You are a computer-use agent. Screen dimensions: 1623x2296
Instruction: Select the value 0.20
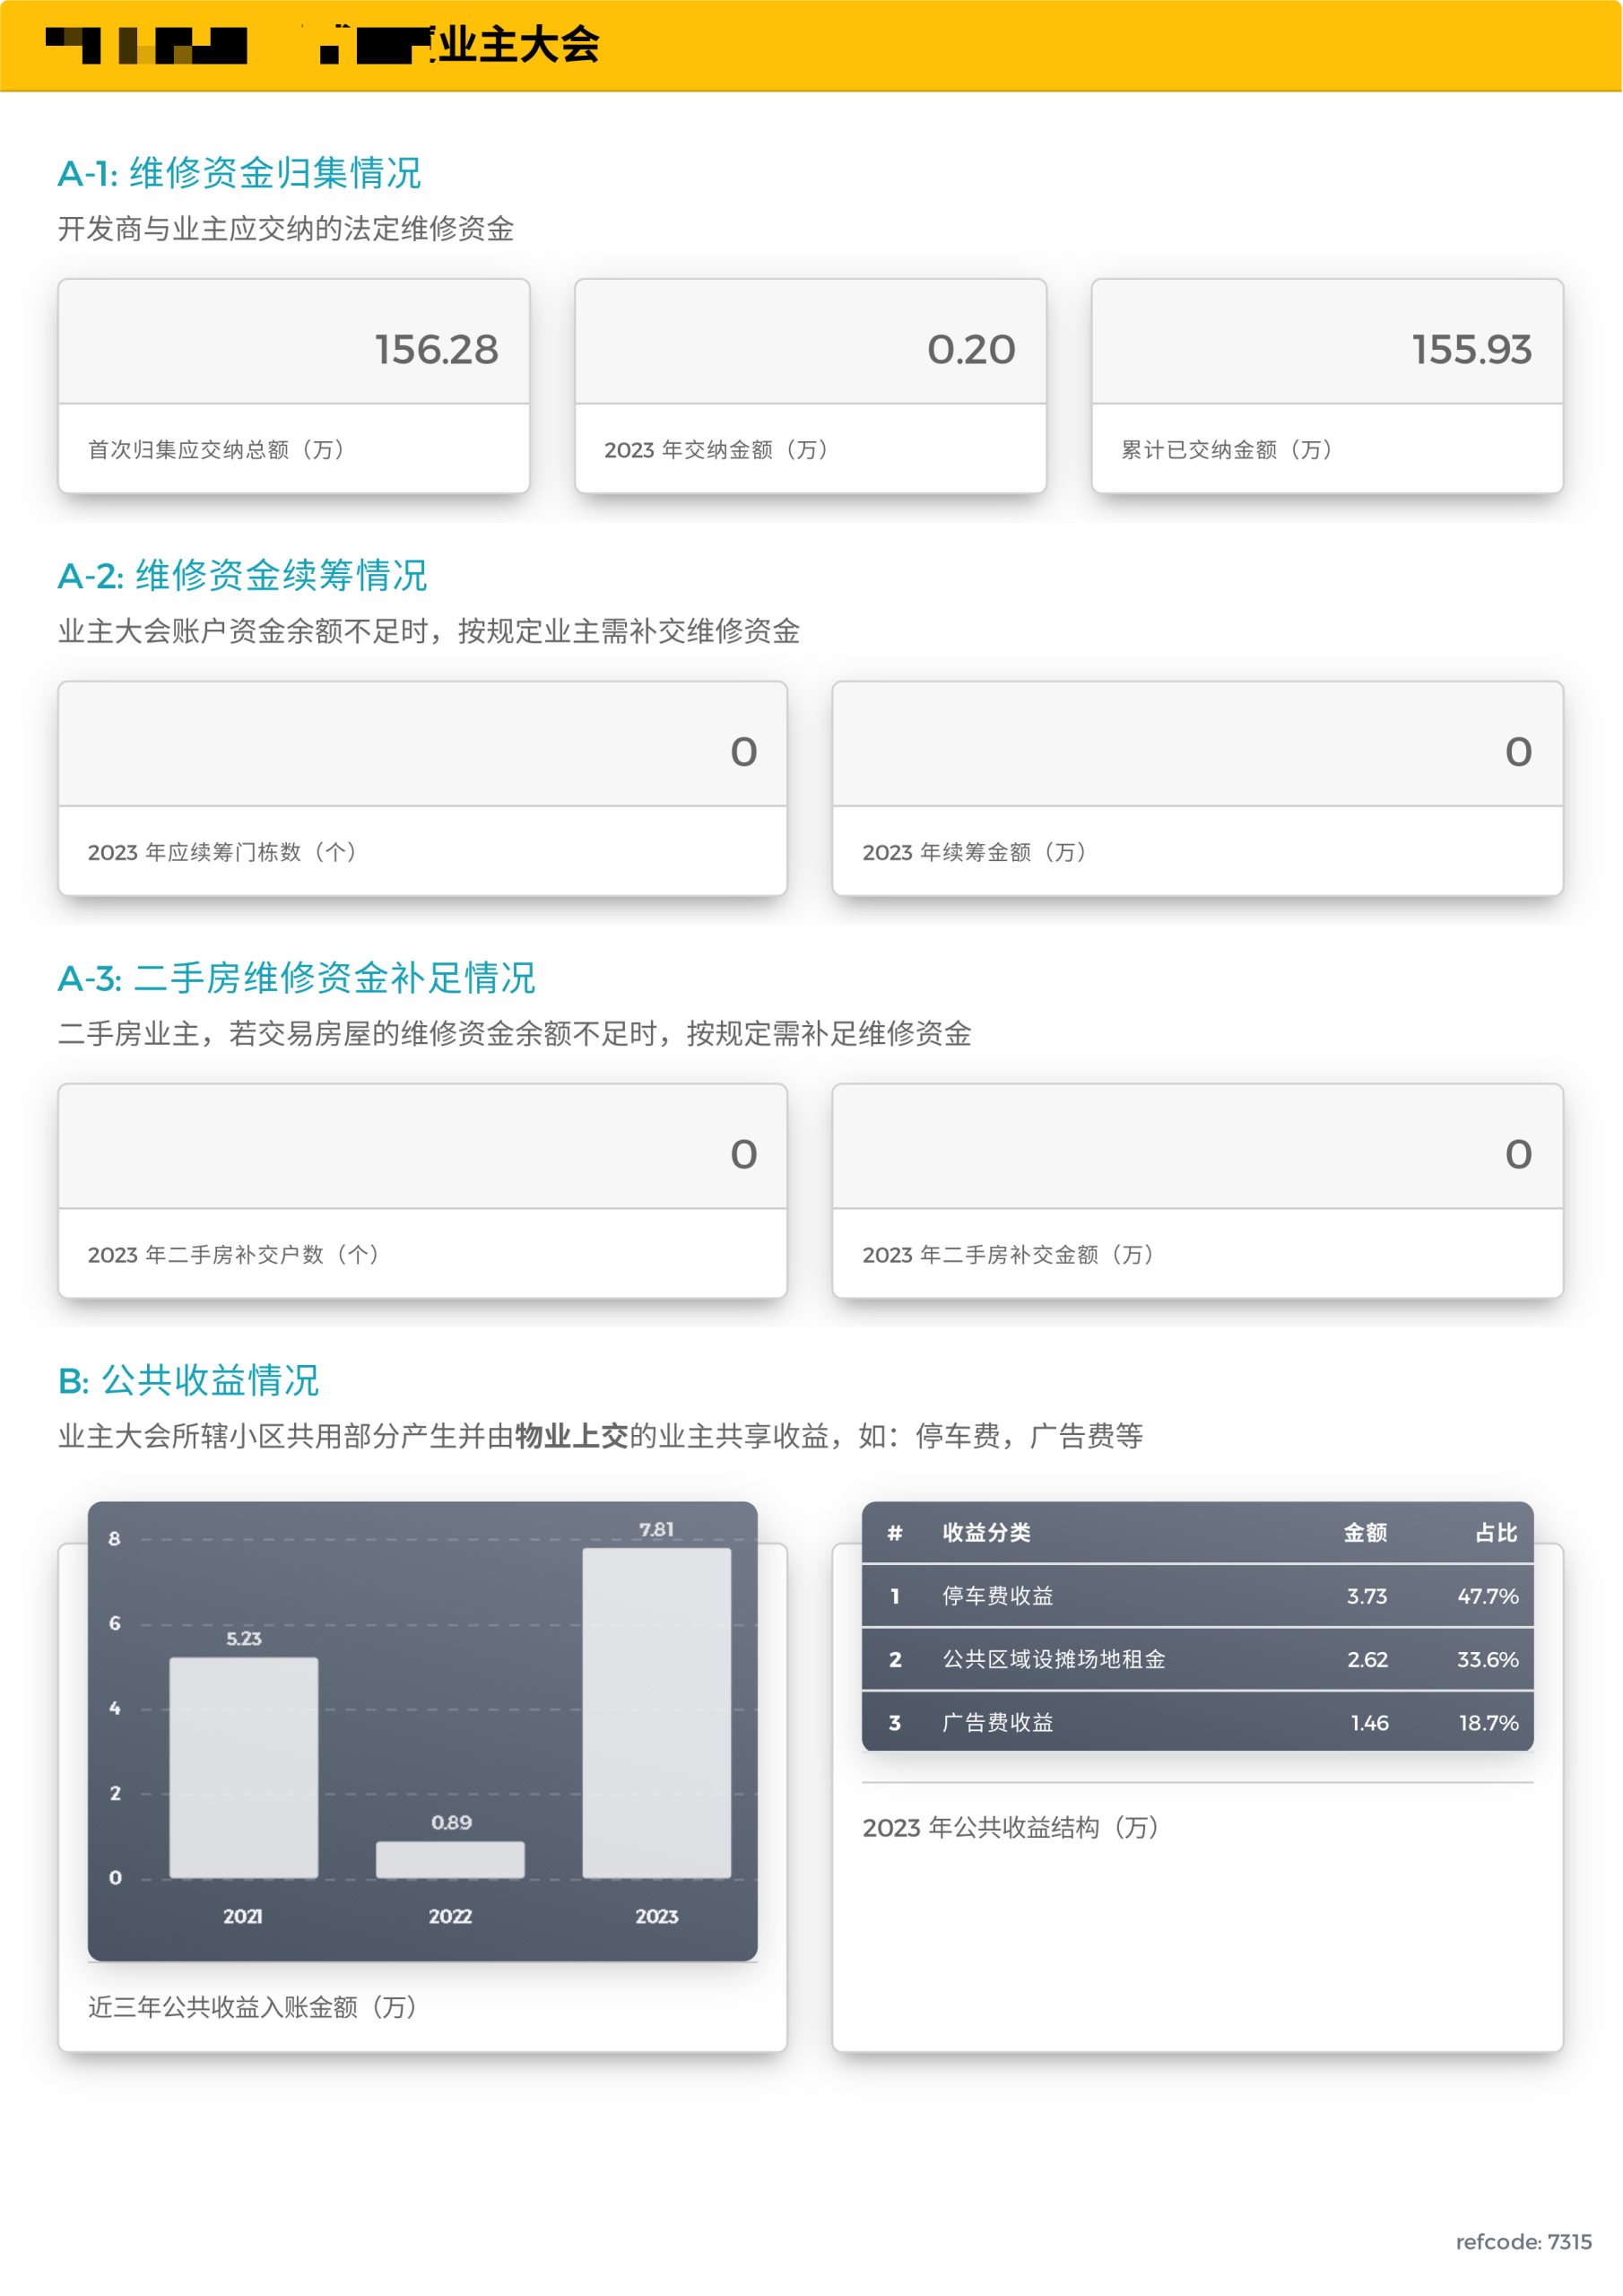(x=971, y=349)
